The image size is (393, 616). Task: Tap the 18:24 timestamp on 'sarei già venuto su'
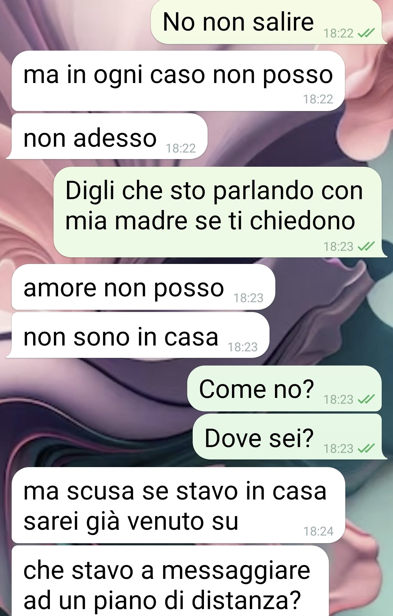pyautogui.click(x=318, y=532)
